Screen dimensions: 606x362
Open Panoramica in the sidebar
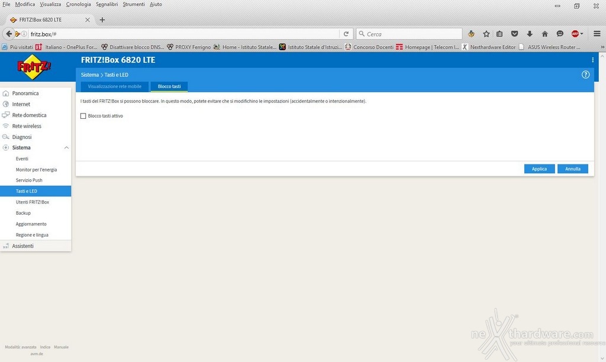pos(25,93)
